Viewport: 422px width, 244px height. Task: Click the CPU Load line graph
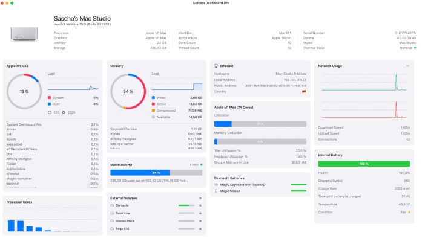pyautogui.click(x=73, y=85)
